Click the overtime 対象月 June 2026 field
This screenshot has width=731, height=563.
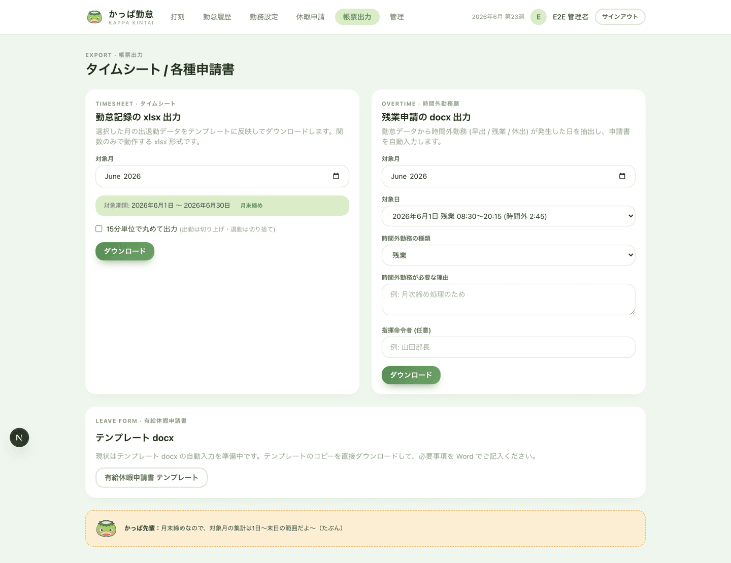click(x=508, y=176)
